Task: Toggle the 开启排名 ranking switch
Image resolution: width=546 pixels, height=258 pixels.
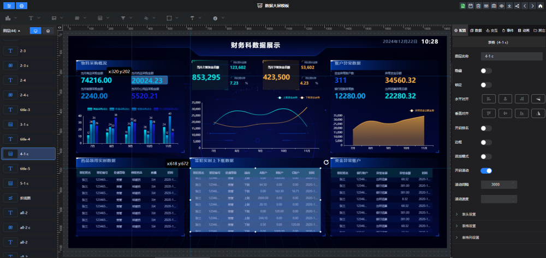Action: pyautogui.click(x=486, y=128)
